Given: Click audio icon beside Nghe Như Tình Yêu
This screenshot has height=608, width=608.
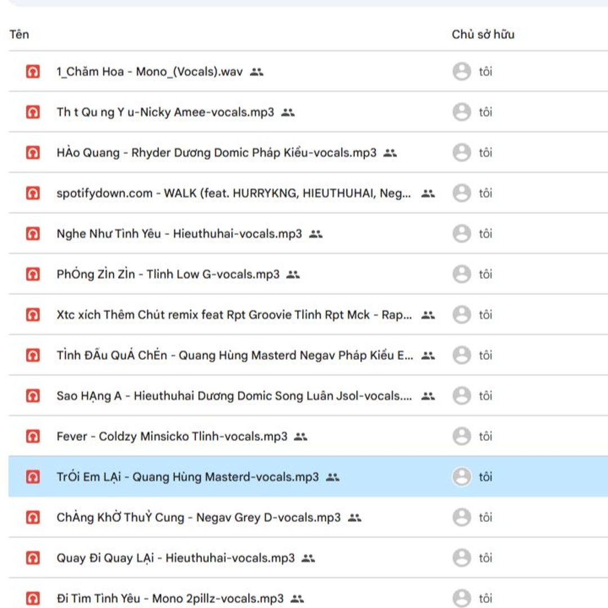Looking at the screenshot, I should point(33,234).
